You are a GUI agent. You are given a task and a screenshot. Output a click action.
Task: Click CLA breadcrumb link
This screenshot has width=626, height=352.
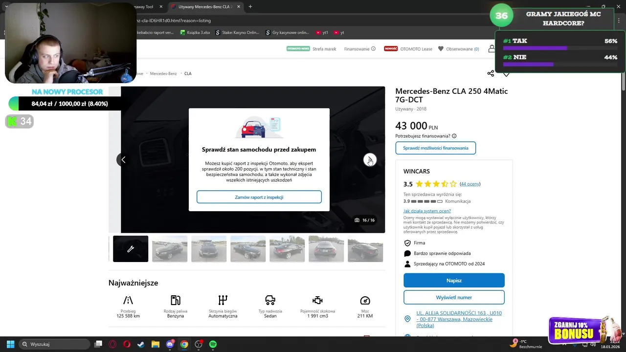click(x=188, y=73)
